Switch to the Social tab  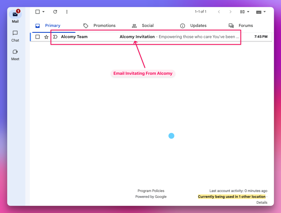pyautogui.click(x=148, y=26)
